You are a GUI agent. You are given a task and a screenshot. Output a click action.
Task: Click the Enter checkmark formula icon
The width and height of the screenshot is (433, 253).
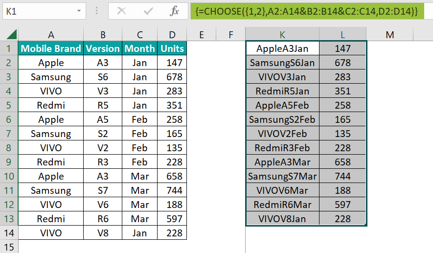tap(148, 11)
